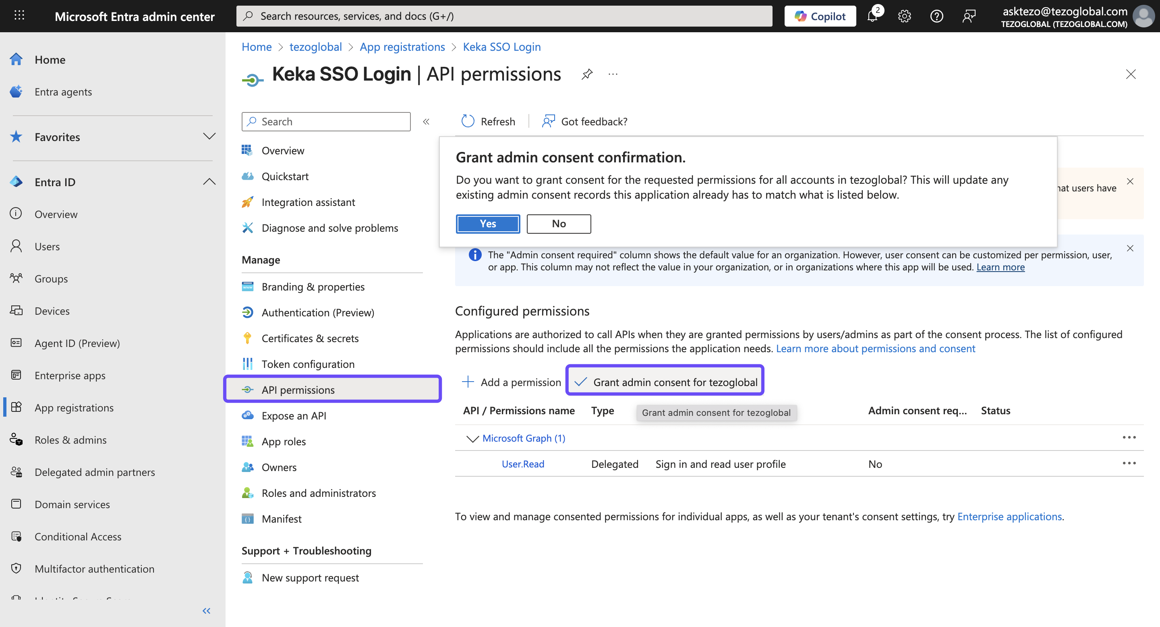Select Token configuration in Manage menu
Viewport: 1160px width, 627px height.
coord(308,364)
